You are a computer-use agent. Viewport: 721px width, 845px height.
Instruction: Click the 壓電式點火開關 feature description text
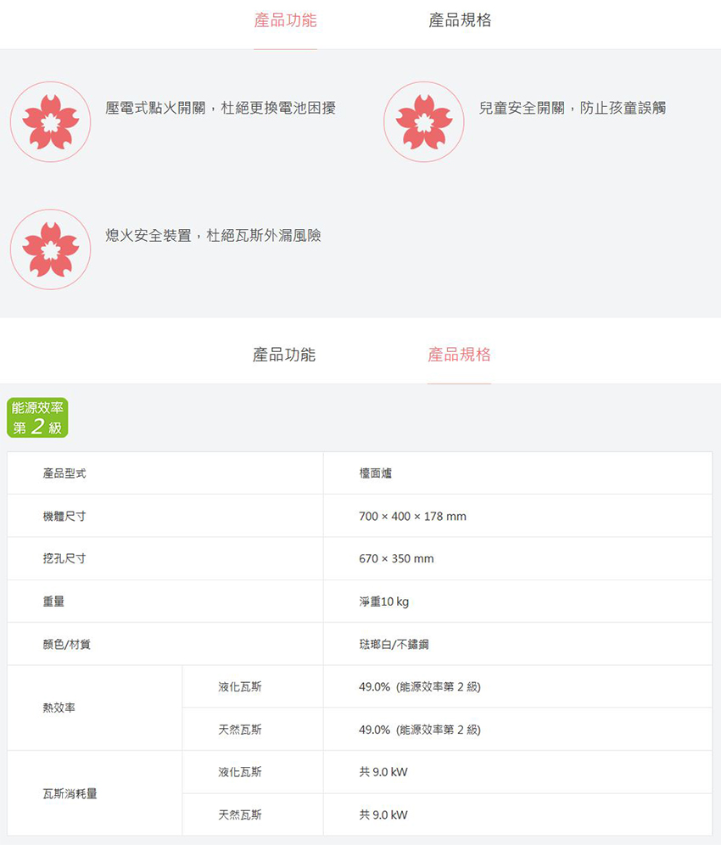click(x=221, y=108)
